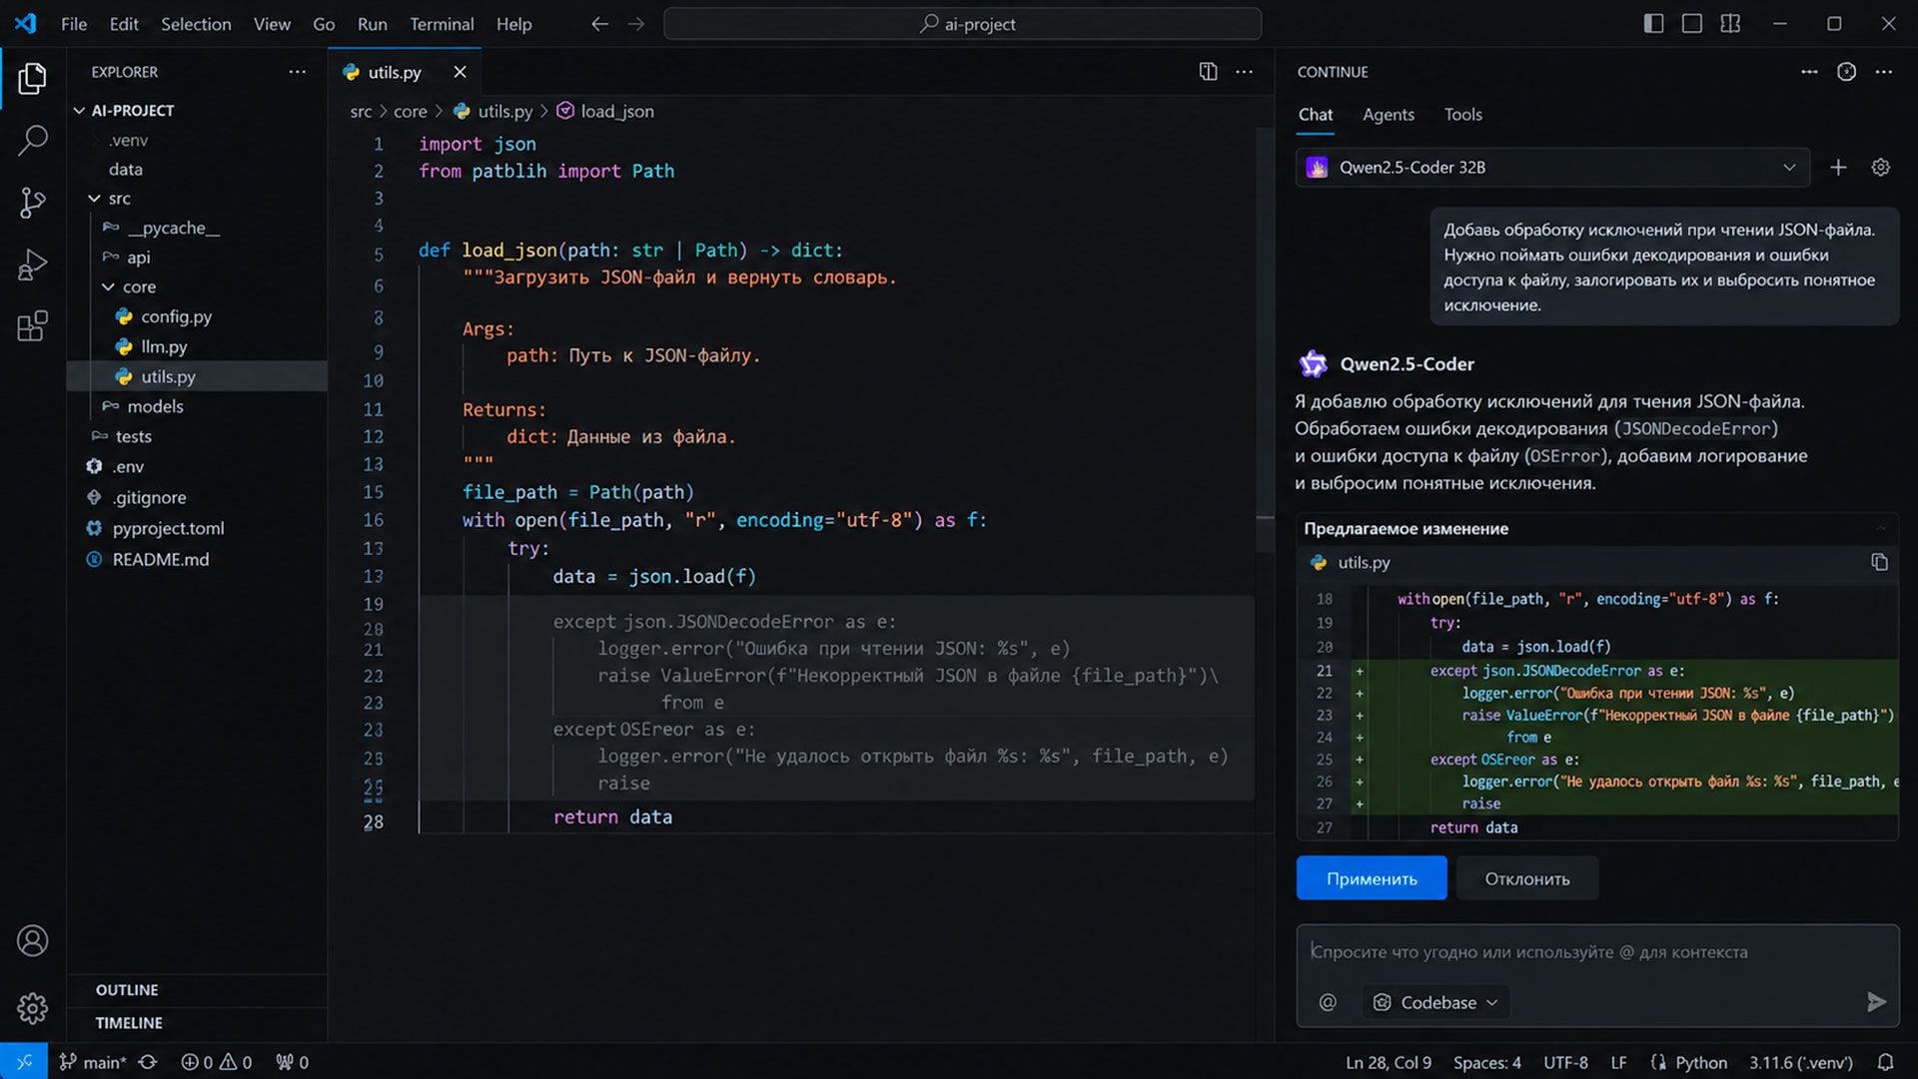Switch to the Agents tab
1918x1079 pixels.
point(1388,115)
